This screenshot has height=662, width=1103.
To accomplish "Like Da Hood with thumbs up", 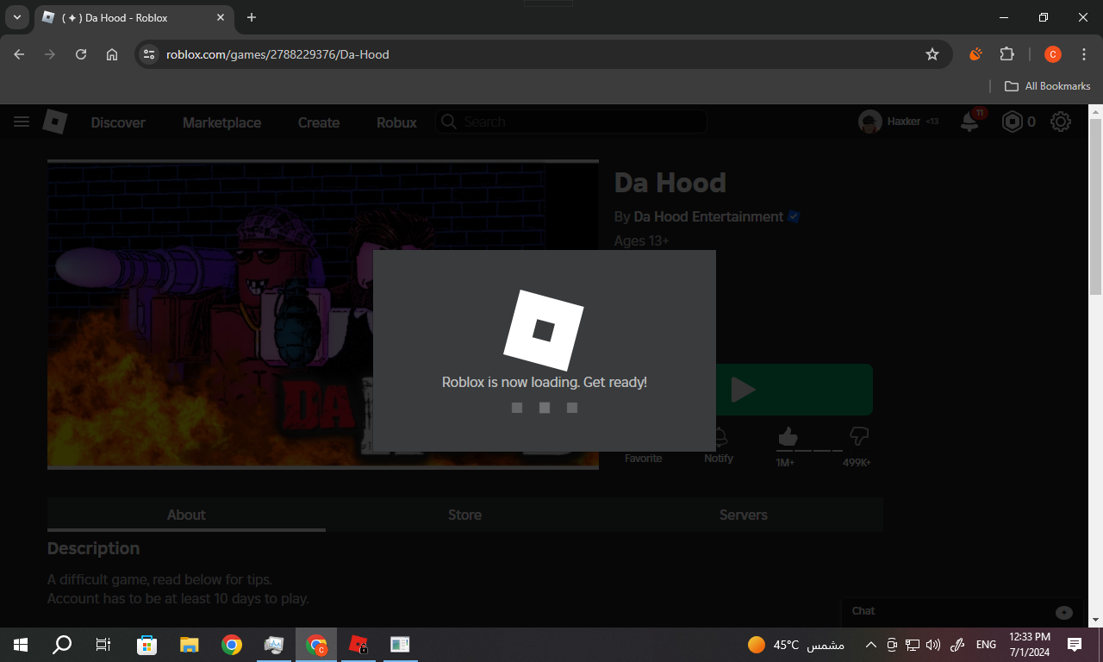I will (787, 437).
